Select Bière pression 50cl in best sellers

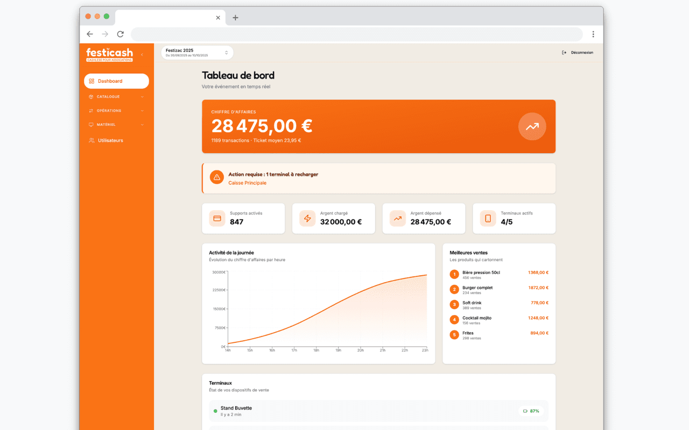pyautogui.click(x=481, y=273)
